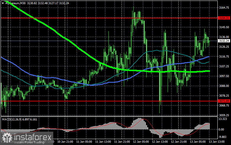Click MACD scale value -9.883

point(223,137)
